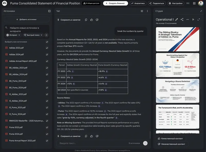Open the chat configuration sliders icon

click(x=142, y=11)
